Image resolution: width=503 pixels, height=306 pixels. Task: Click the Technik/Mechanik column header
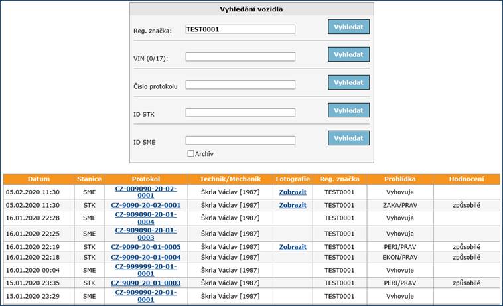(x=230, y=179)
